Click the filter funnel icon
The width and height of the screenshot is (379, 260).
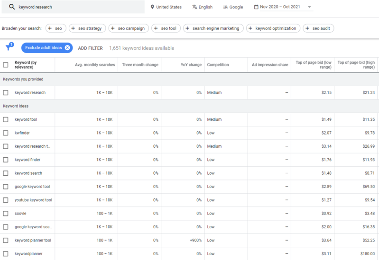pyautogui.click(x=9, y=47)
